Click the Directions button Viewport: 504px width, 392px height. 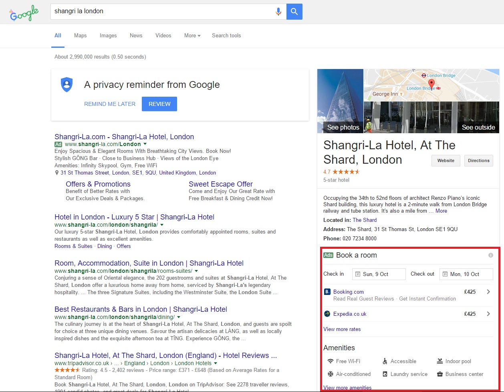(x=479, y=160)
